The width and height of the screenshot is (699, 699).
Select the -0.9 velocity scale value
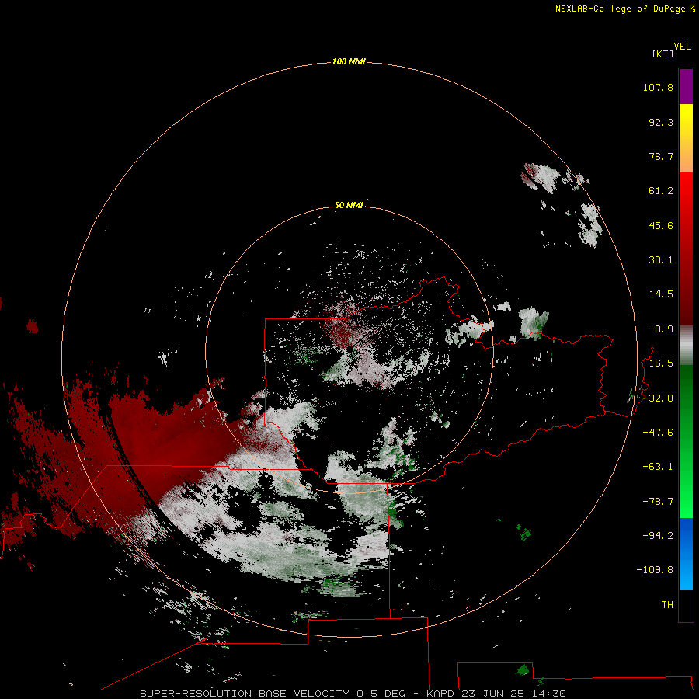(661, 329)
